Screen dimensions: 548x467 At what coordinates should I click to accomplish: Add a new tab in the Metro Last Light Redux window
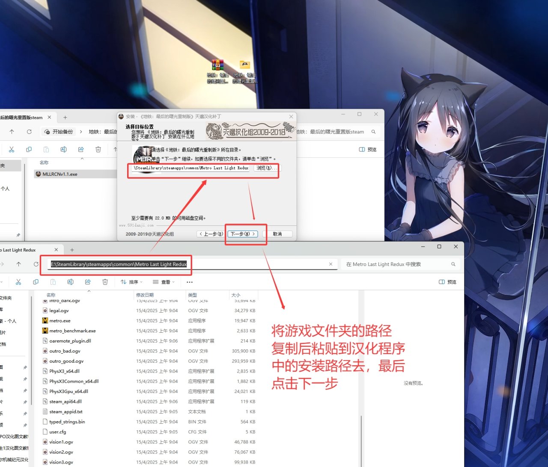coord(72,250)
